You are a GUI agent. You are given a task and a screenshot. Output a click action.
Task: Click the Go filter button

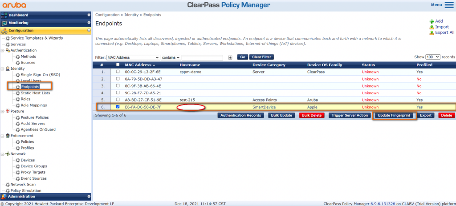[x=243, y=57]
